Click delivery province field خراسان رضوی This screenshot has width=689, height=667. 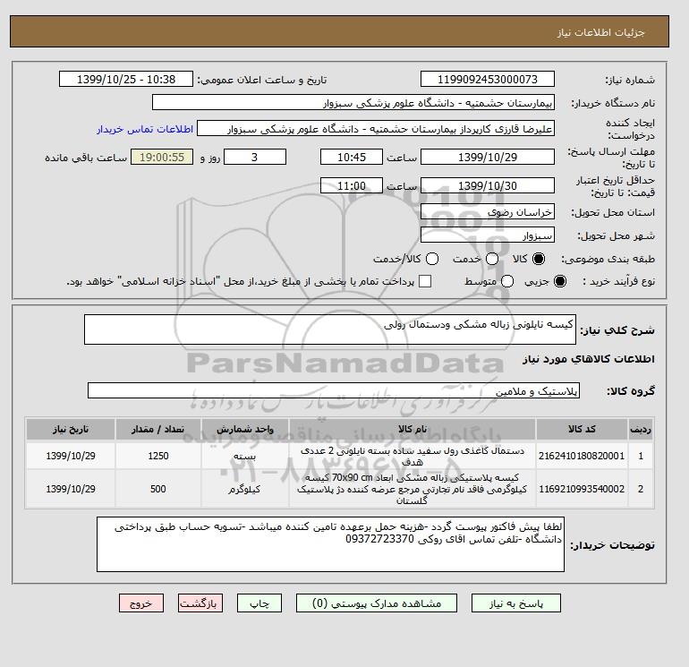click(488, 212)
